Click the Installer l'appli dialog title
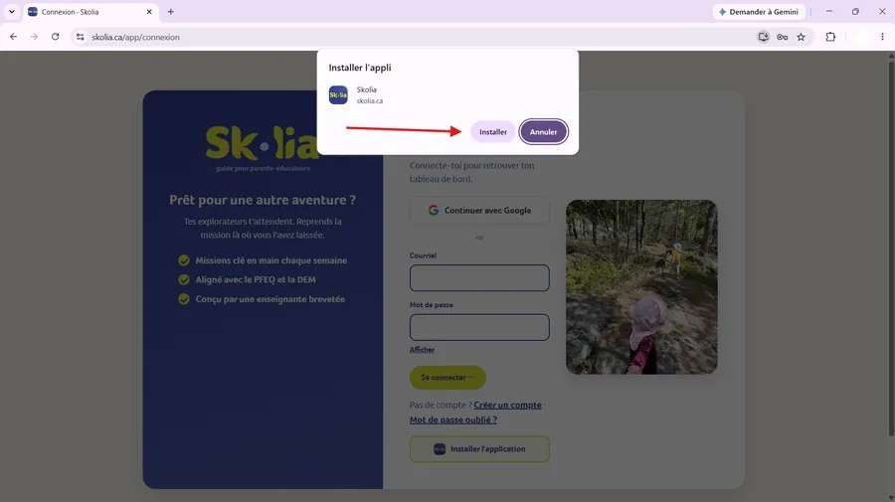The width and height of the screenshot is (895, 502). (x=360, y=68)
